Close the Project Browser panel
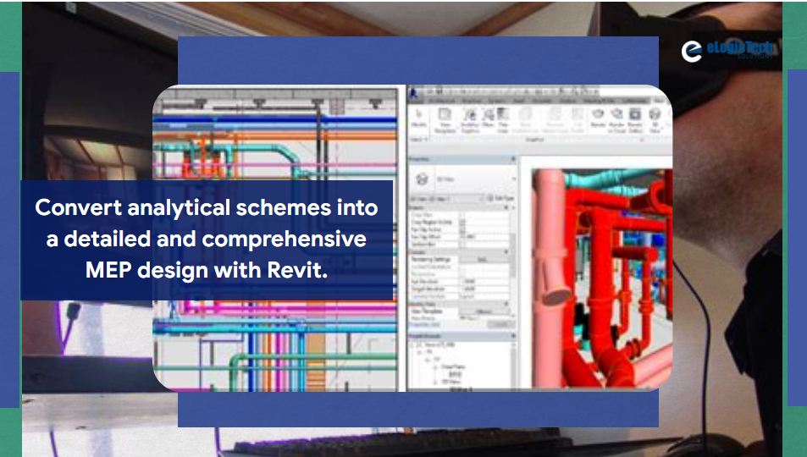The image size is (807, 457). click(512, 335)
